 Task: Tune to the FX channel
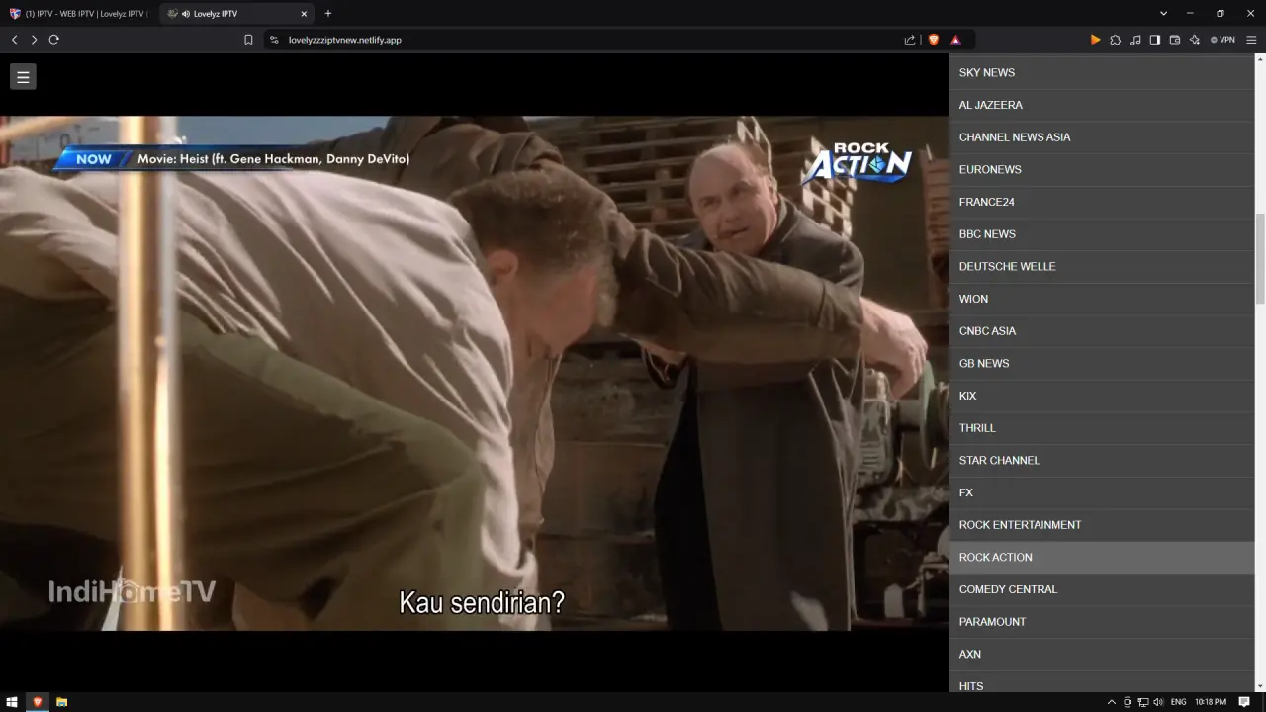[1102, 492]
